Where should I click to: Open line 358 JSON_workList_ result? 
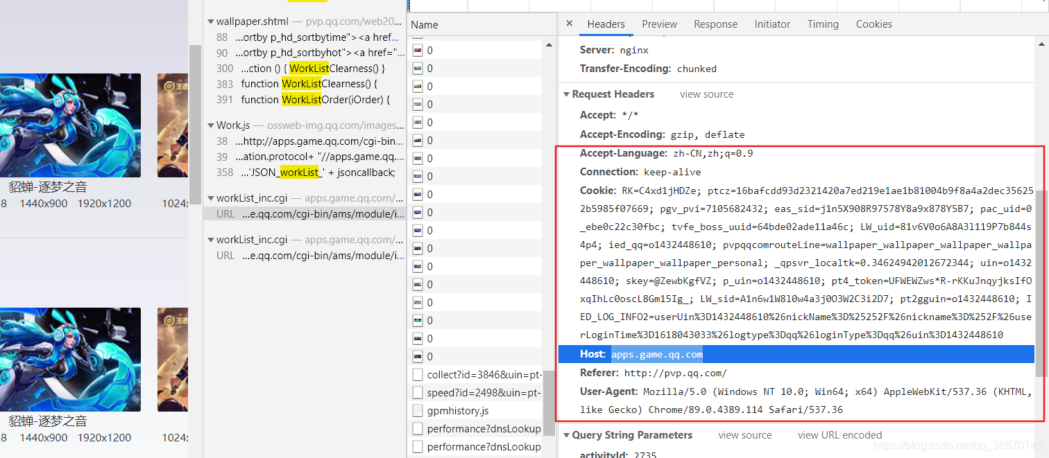point(305,173)
